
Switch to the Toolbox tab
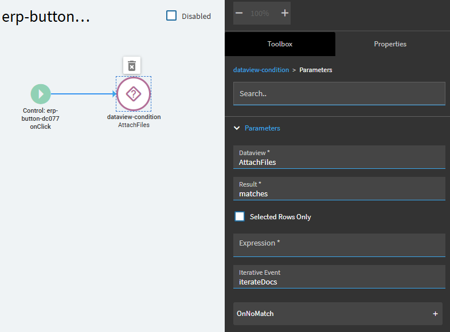(280, 44)
